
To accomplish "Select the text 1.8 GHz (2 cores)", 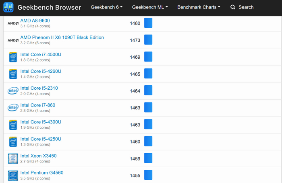I will pos(35,60).
